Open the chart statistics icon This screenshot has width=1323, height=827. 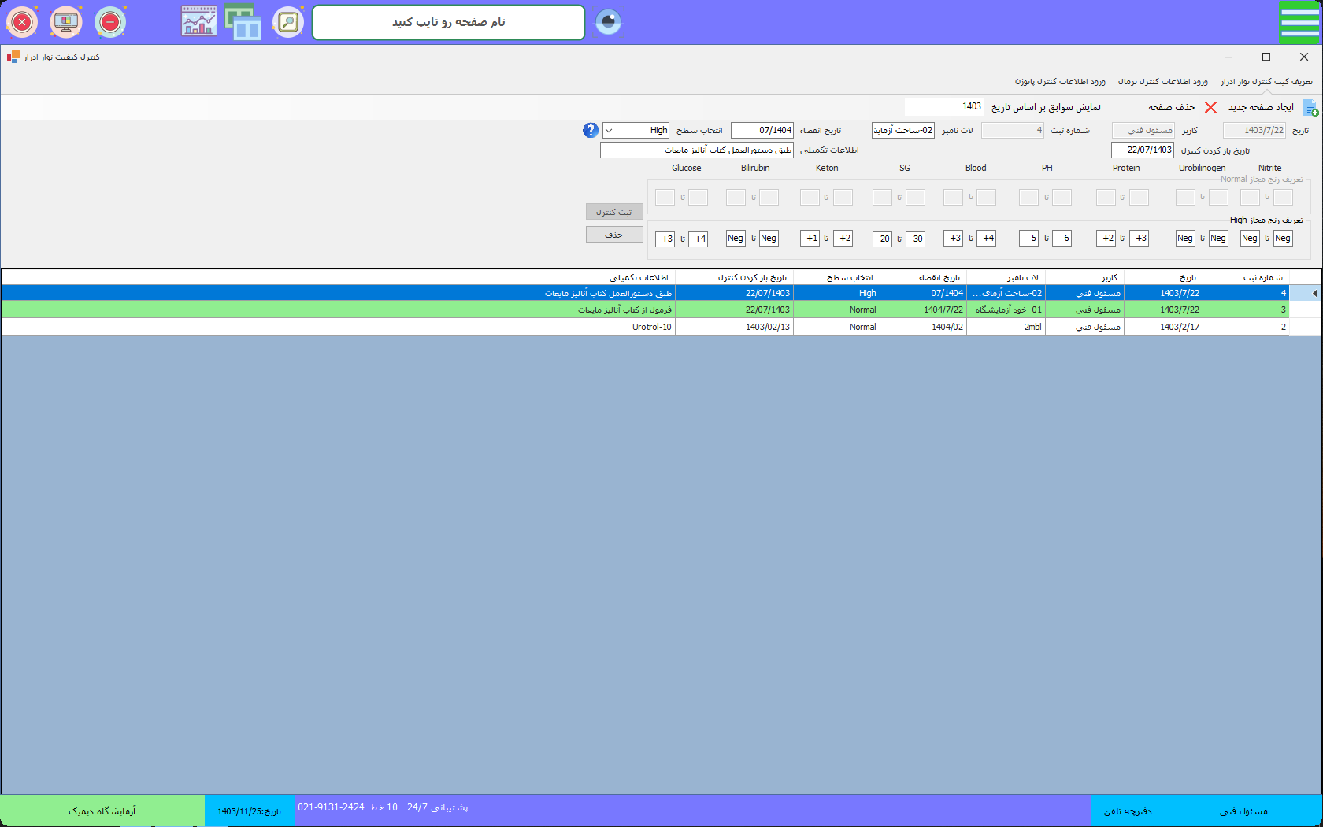199,22
